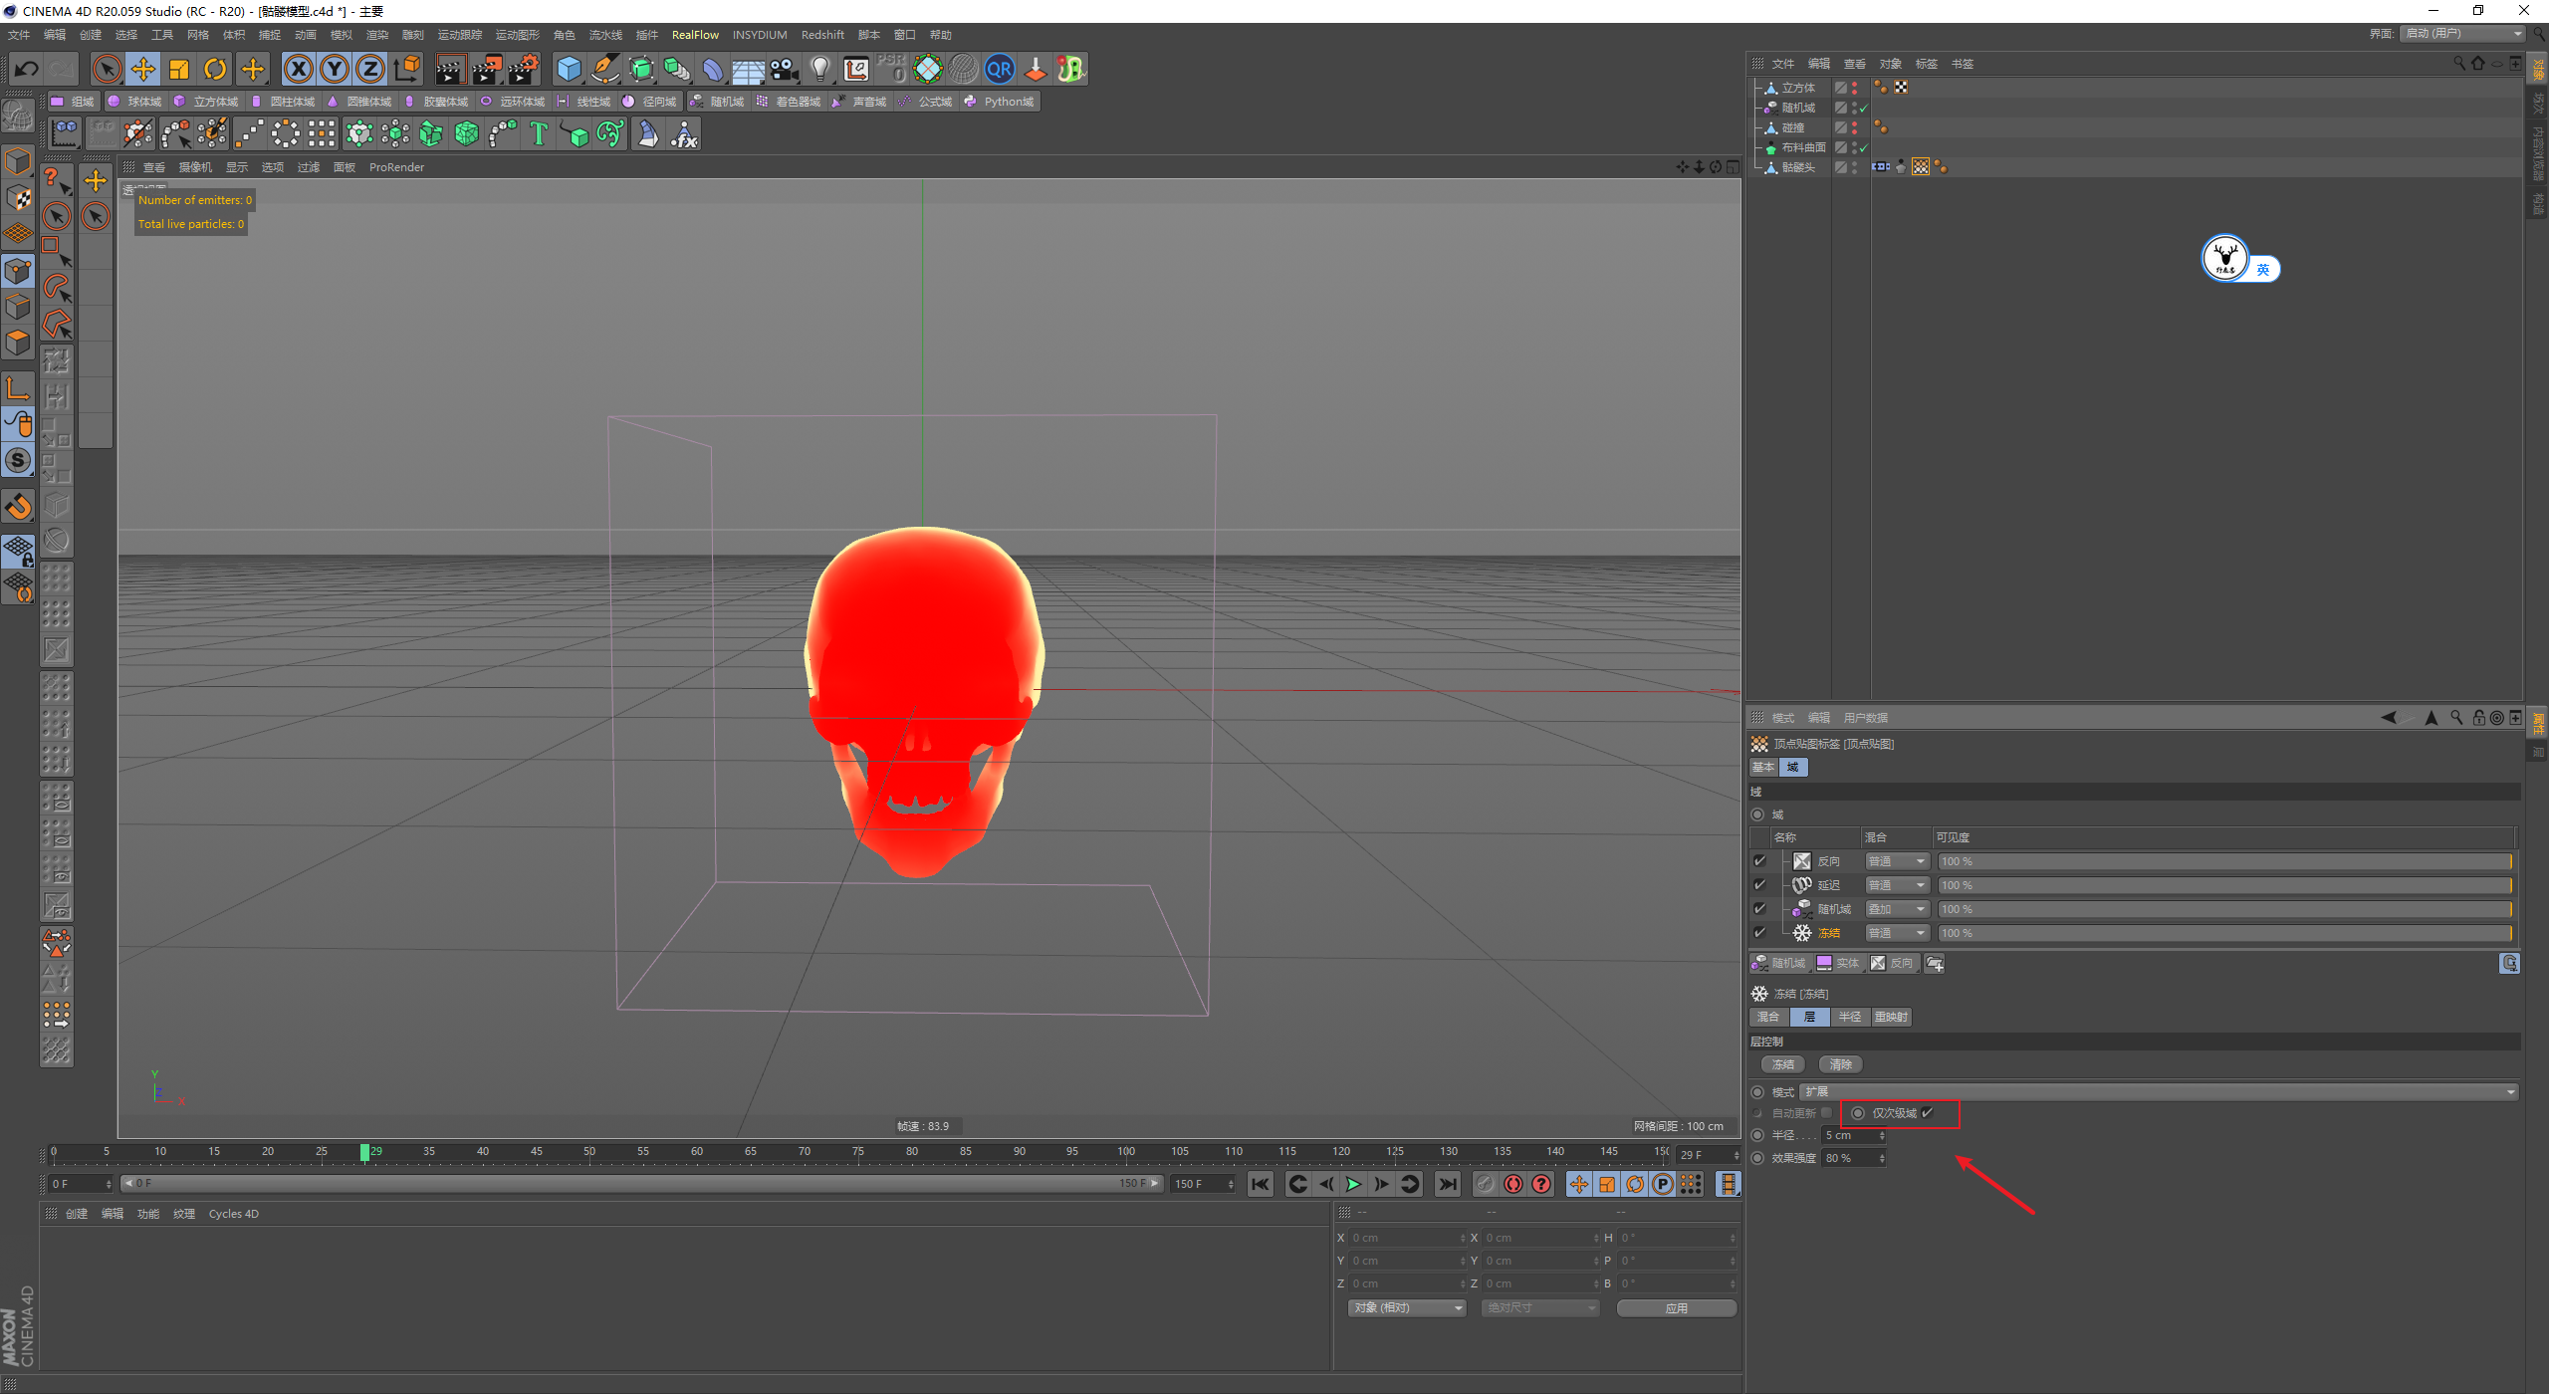Click the Render to Picture Viewer icon
The width and height of the screenshot is (2549, 1394).
coord(487,69)
